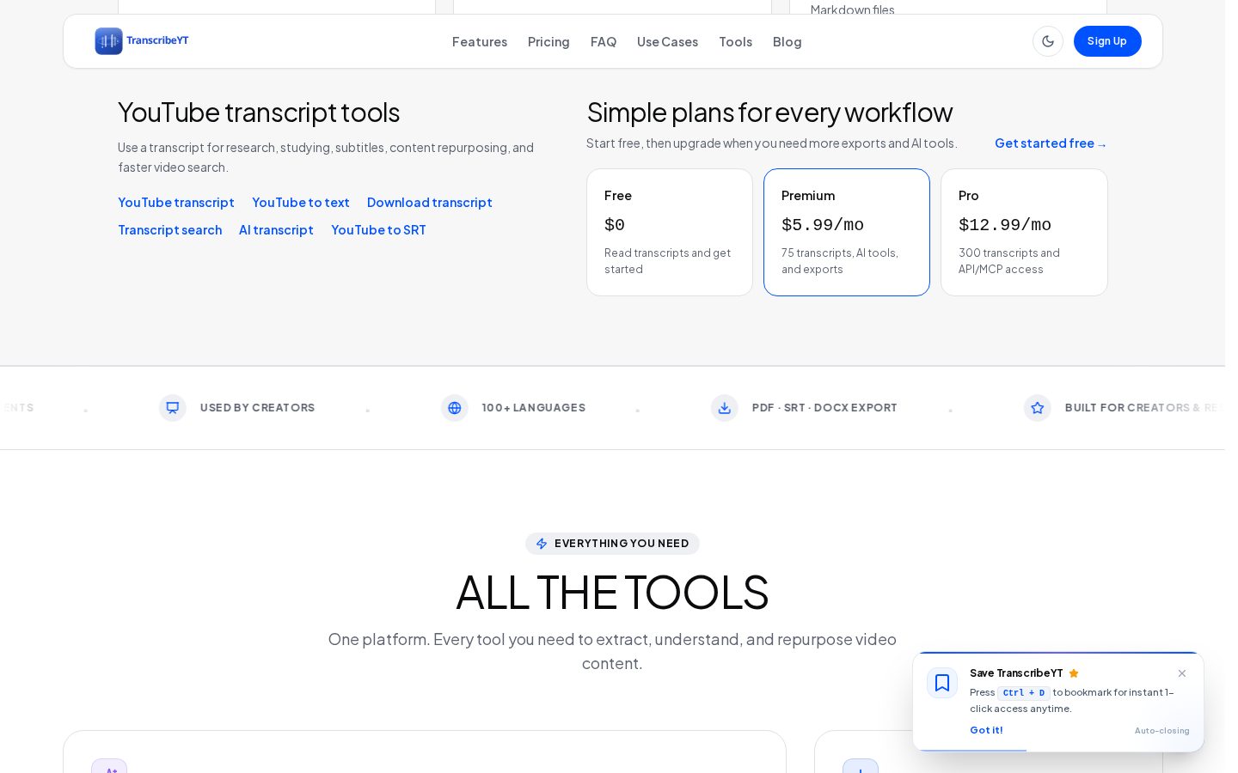Toggle dark mode moon icon
The width and height of the screenshot is (1238, 773).
[x=1048, y=41]
